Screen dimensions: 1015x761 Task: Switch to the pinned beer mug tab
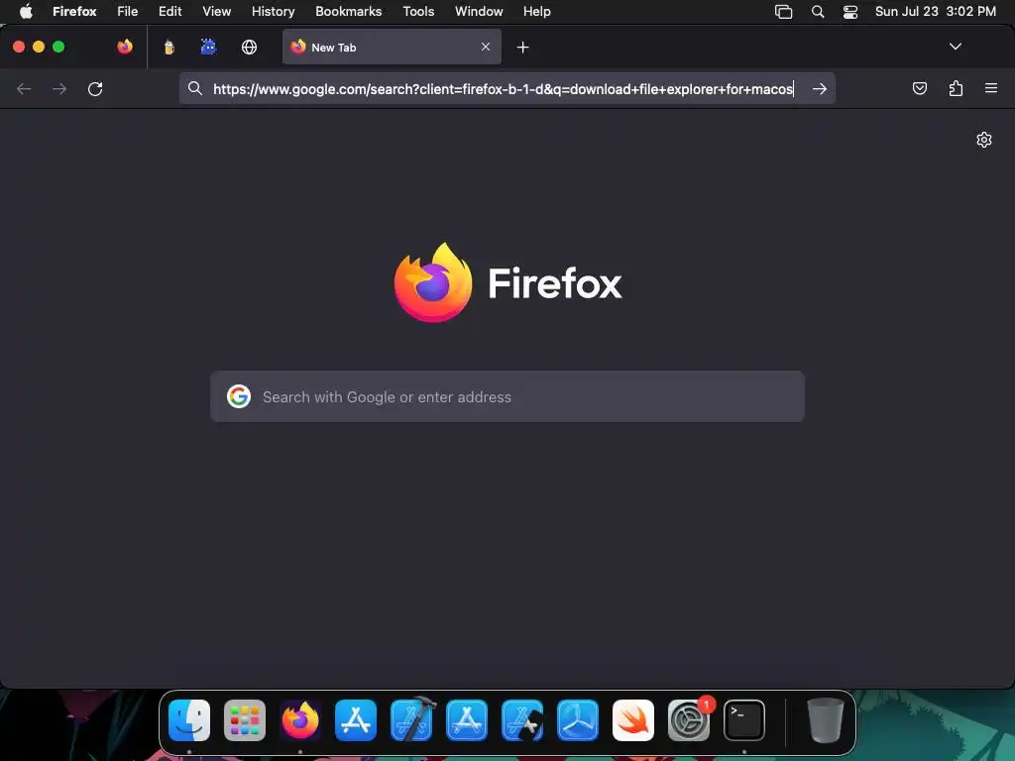click(169, 47)
